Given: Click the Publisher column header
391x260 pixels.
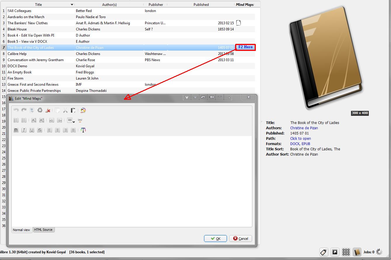Looking at the screenshot, I should [x=156, y=5].
